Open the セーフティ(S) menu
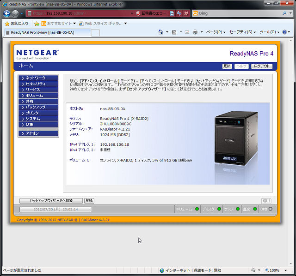Image resolution: width=296 pixels, height=276 pixels. 242,32
